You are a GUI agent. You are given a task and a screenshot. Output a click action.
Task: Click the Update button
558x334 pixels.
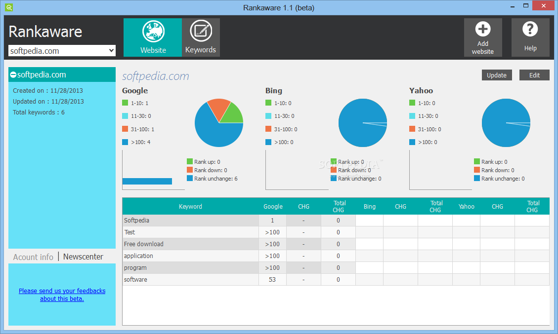497,75
